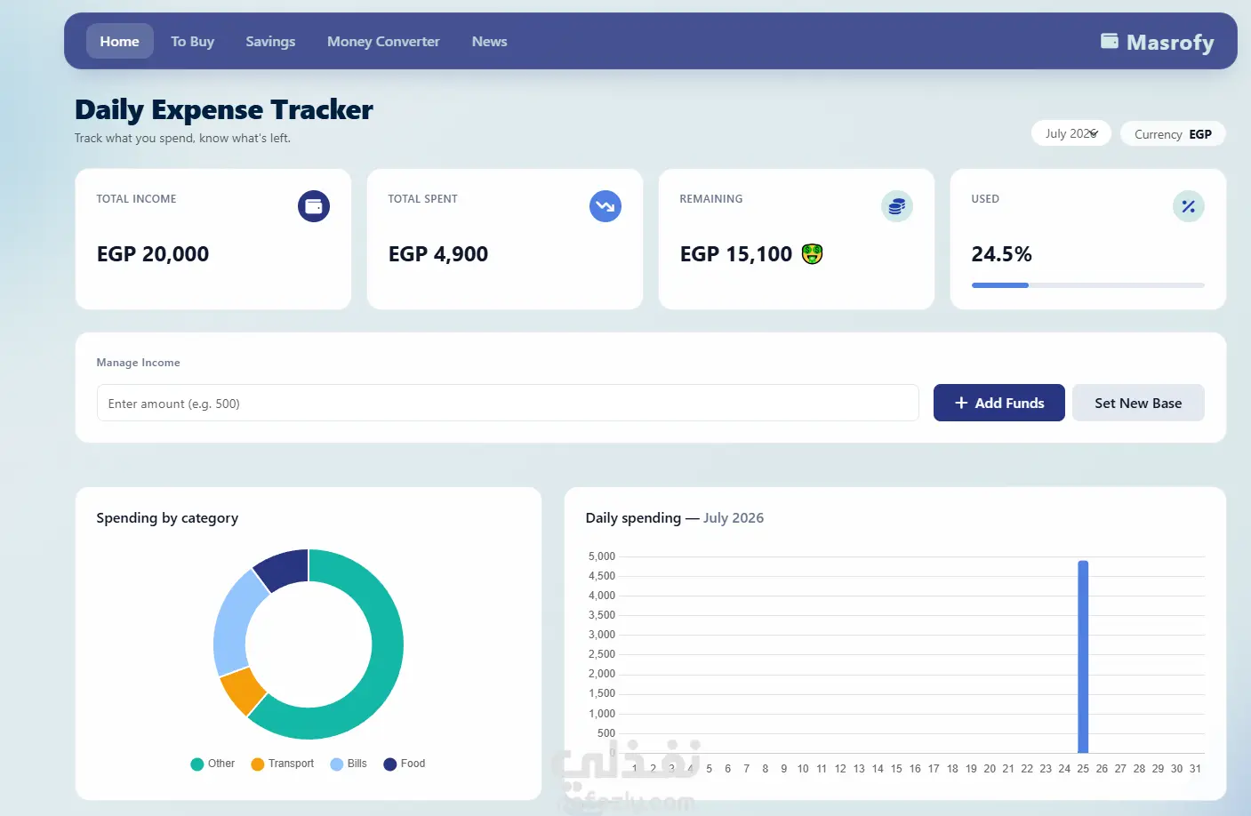
Task: Click the Used 24.5% progress bar
Action: point(1088,285)
